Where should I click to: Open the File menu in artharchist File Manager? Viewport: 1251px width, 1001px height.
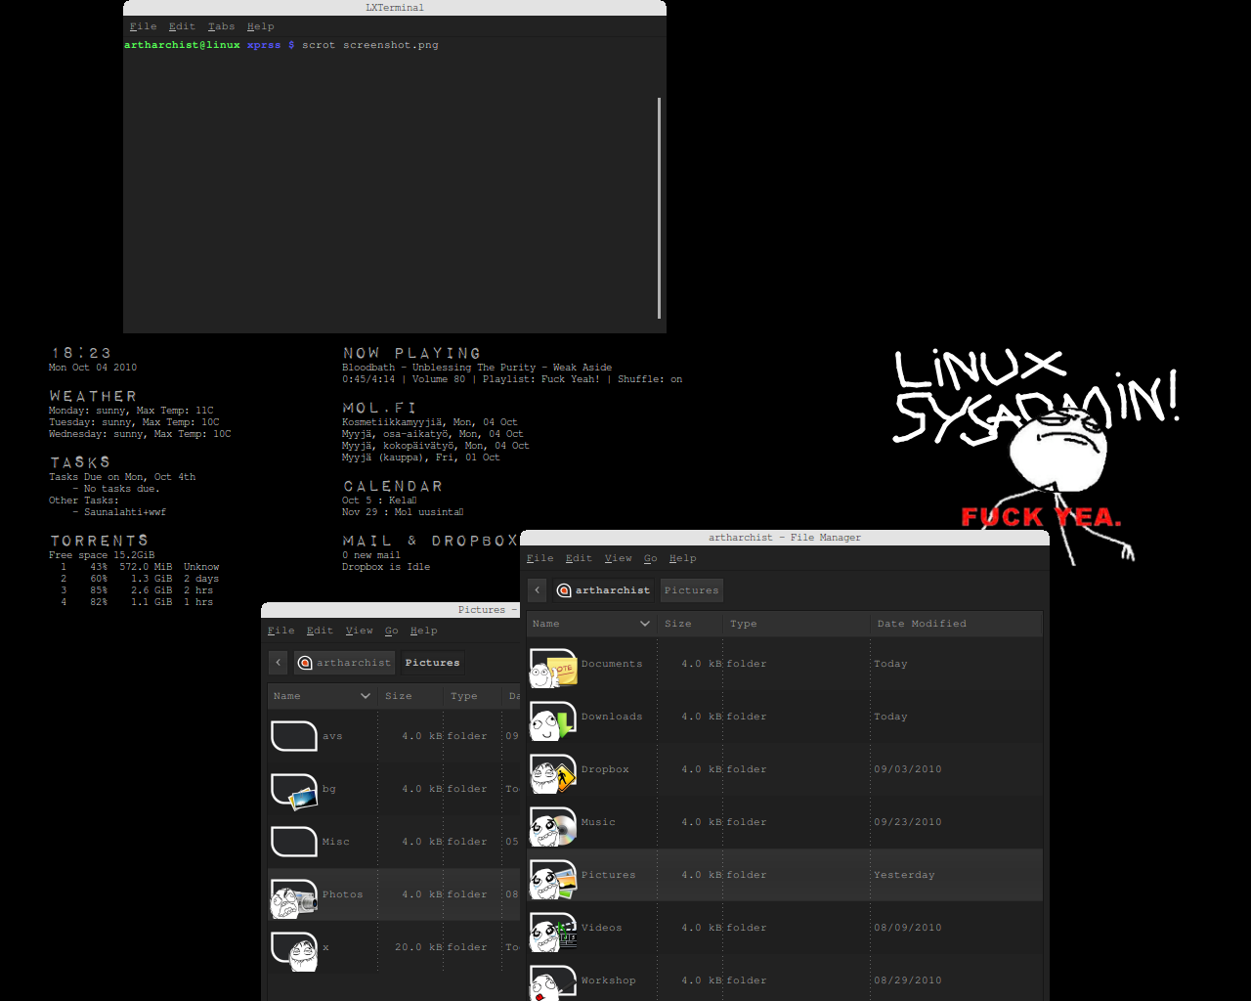pos(539,558)
